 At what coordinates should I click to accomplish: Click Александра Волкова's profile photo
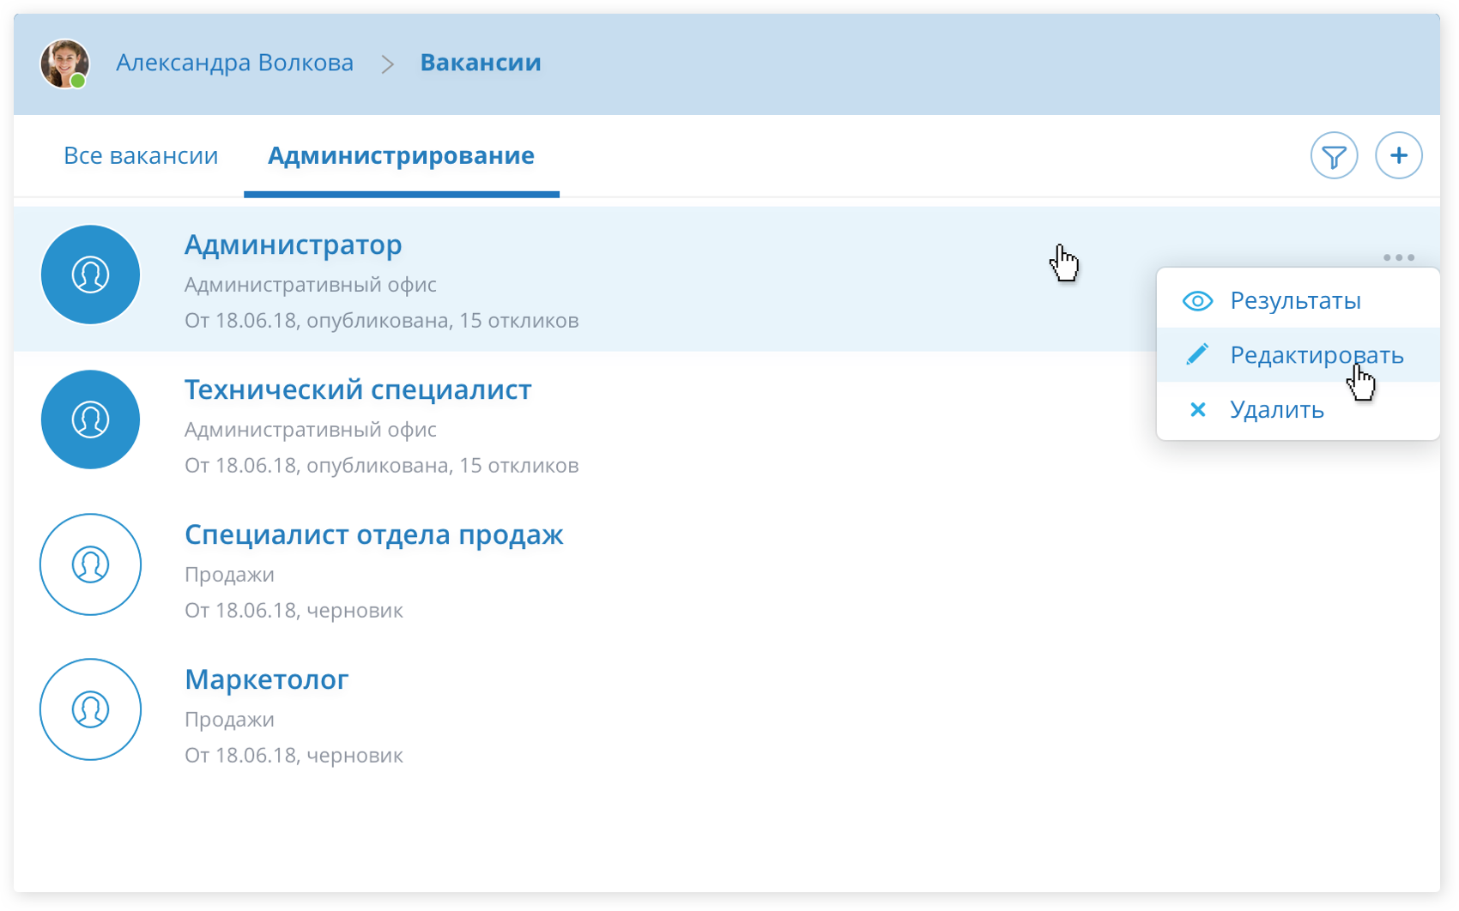coord(64,63)
